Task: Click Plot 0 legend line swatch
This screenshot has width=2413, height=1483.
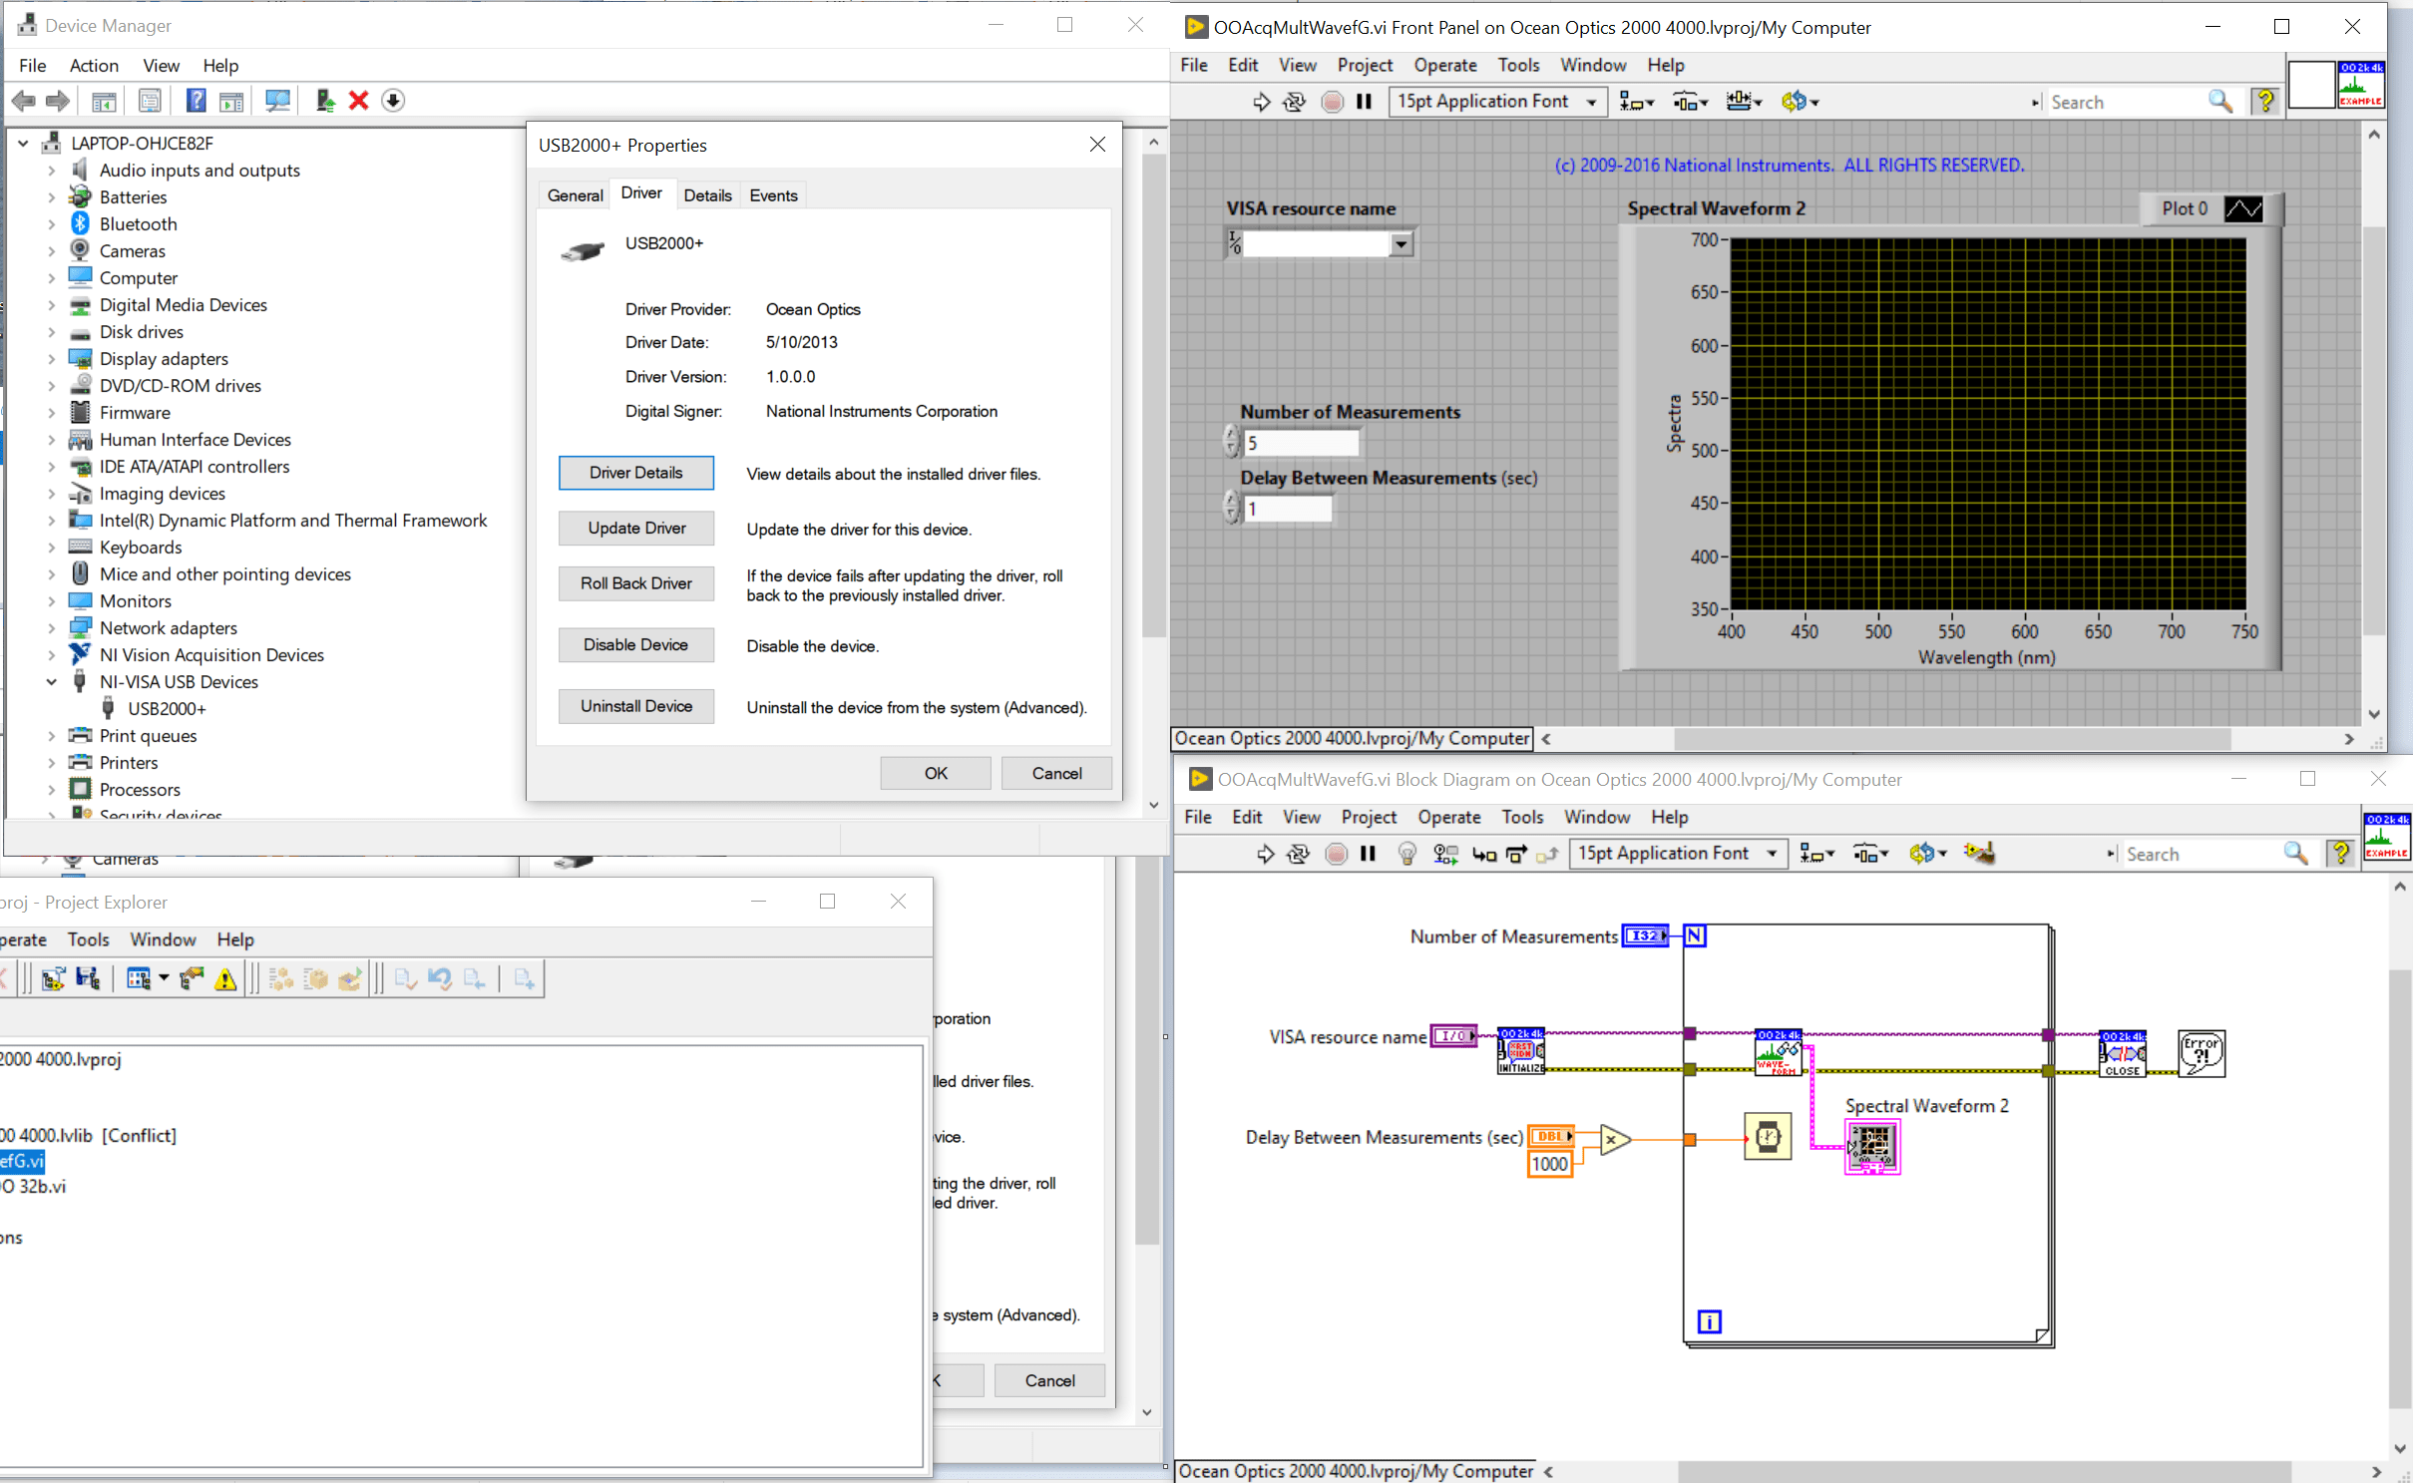Action: [2242, 209]
